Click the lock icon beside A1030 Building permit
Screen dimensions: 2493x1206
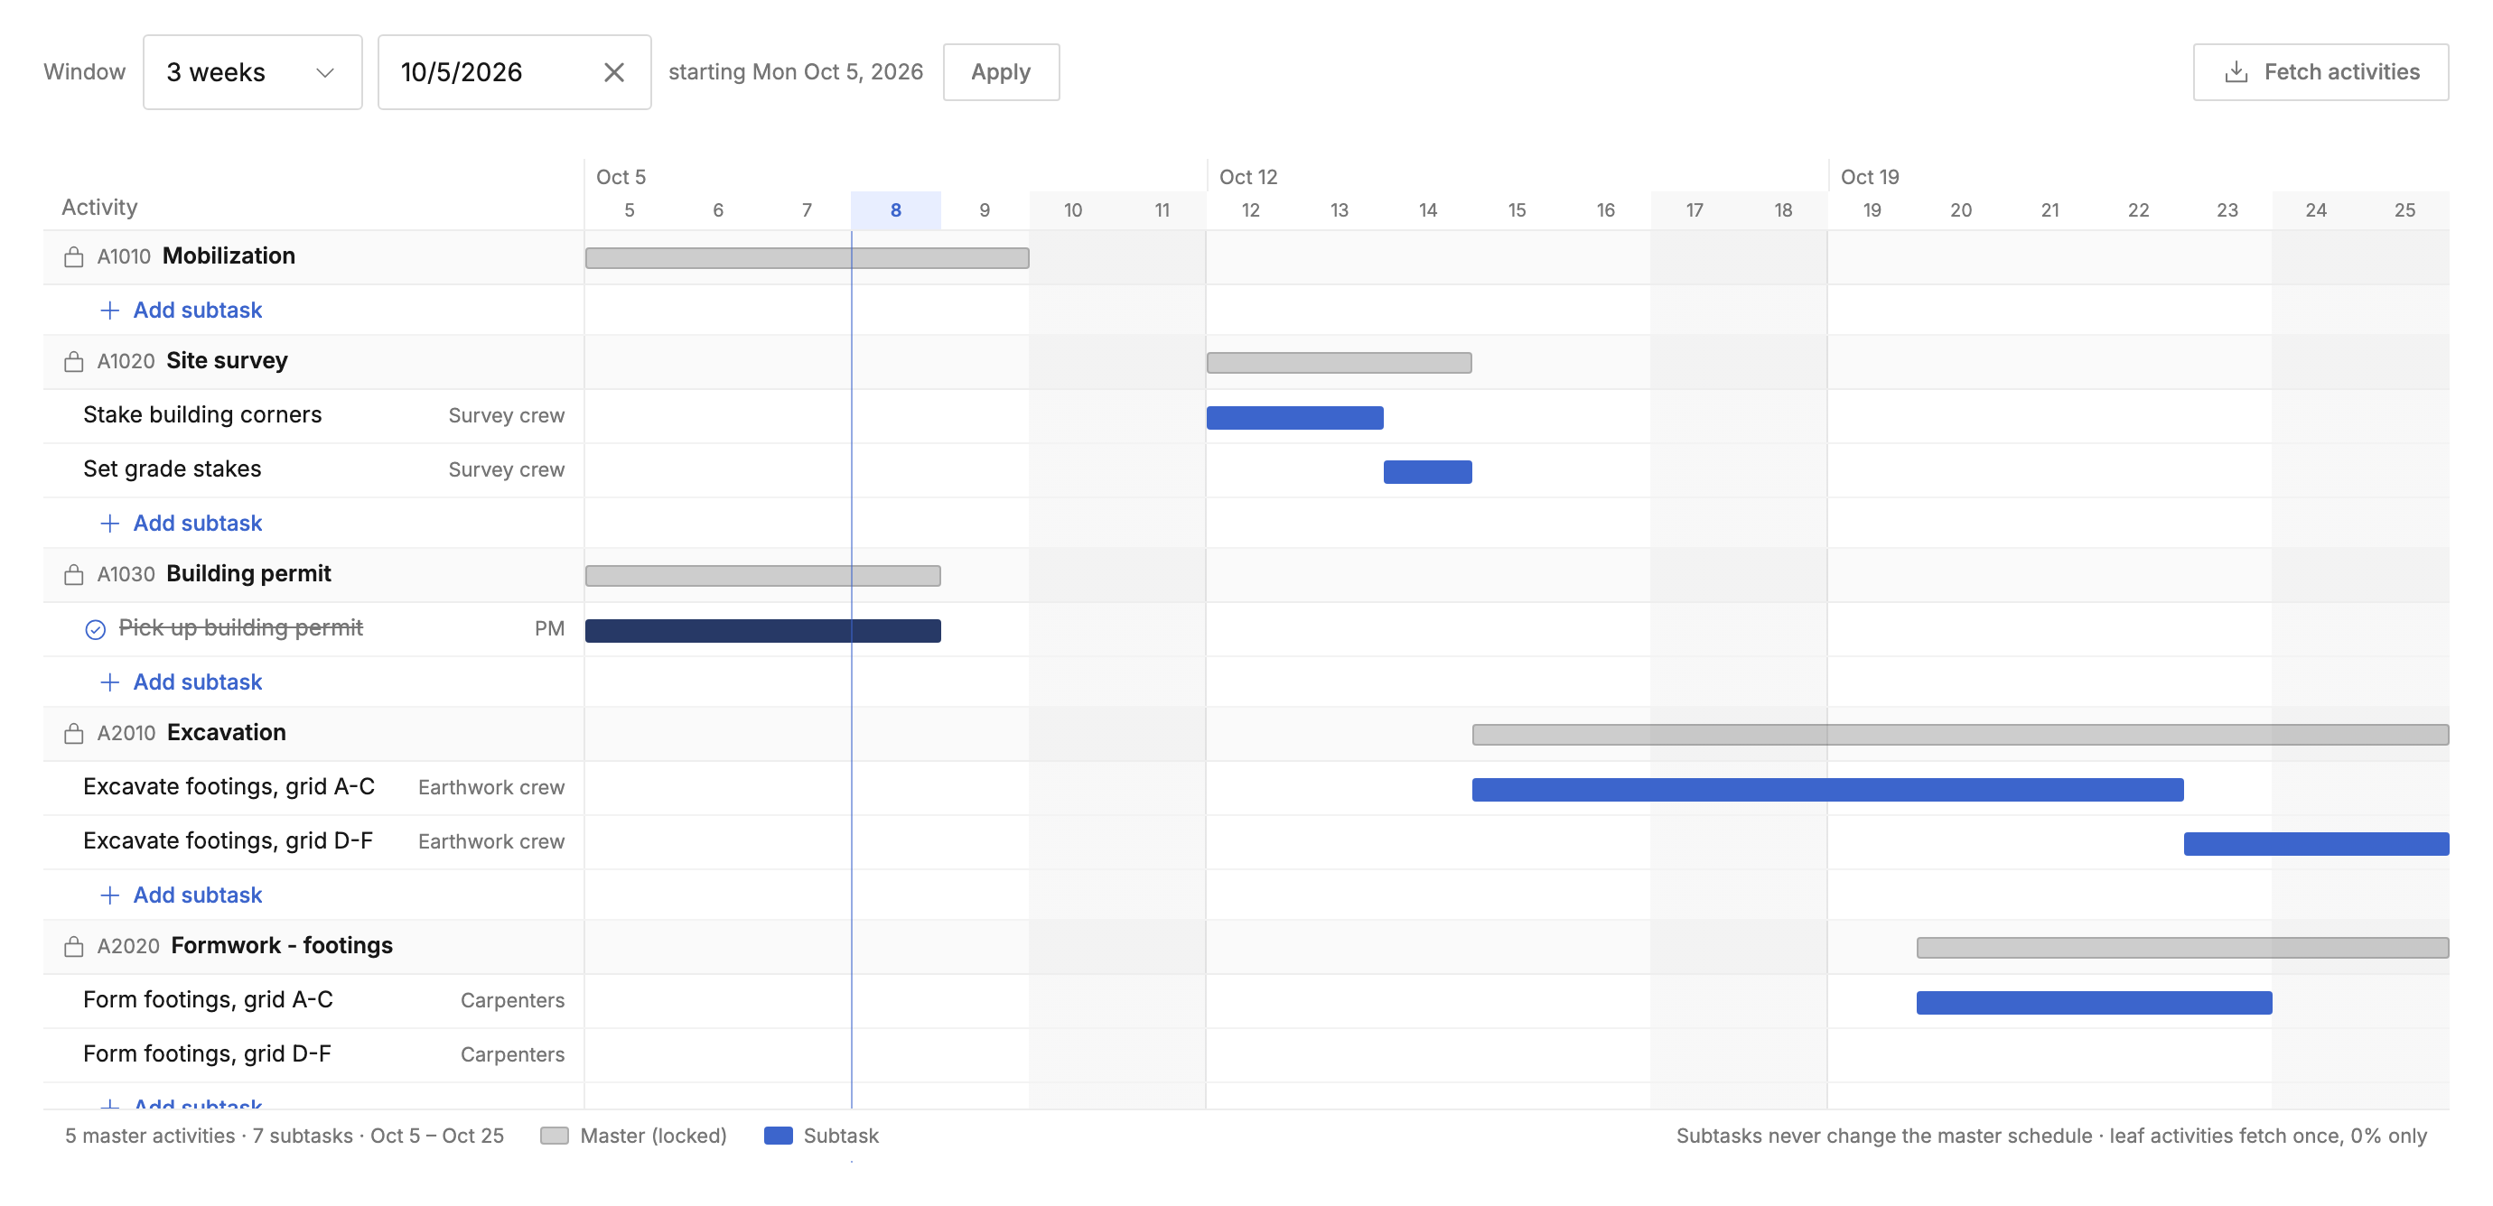73,574
